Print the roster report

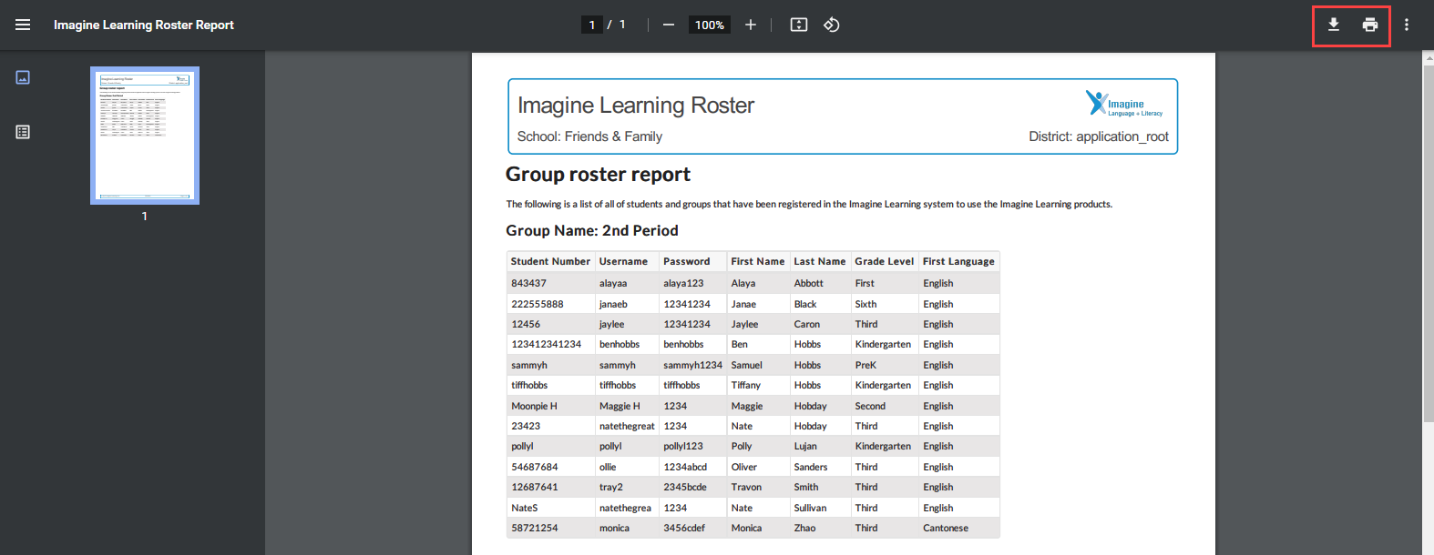(1370, 25)
